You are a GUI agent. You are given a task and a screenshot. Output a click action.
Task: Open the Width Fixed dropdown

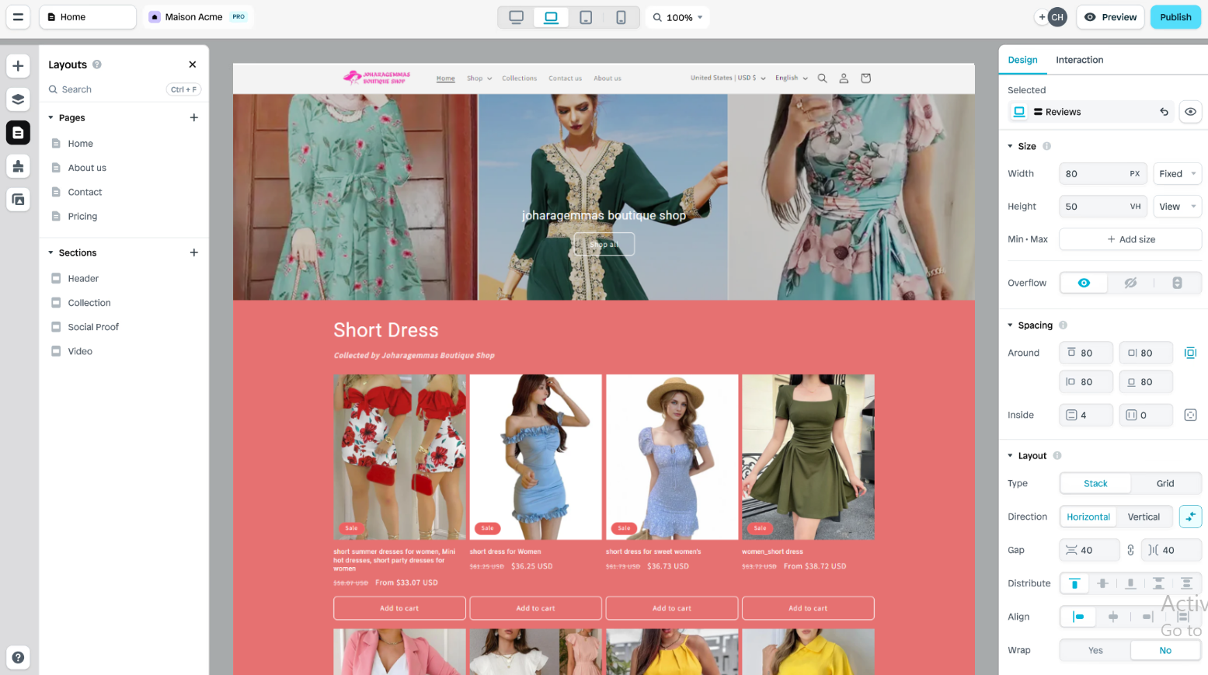(x=1177, y=174)
